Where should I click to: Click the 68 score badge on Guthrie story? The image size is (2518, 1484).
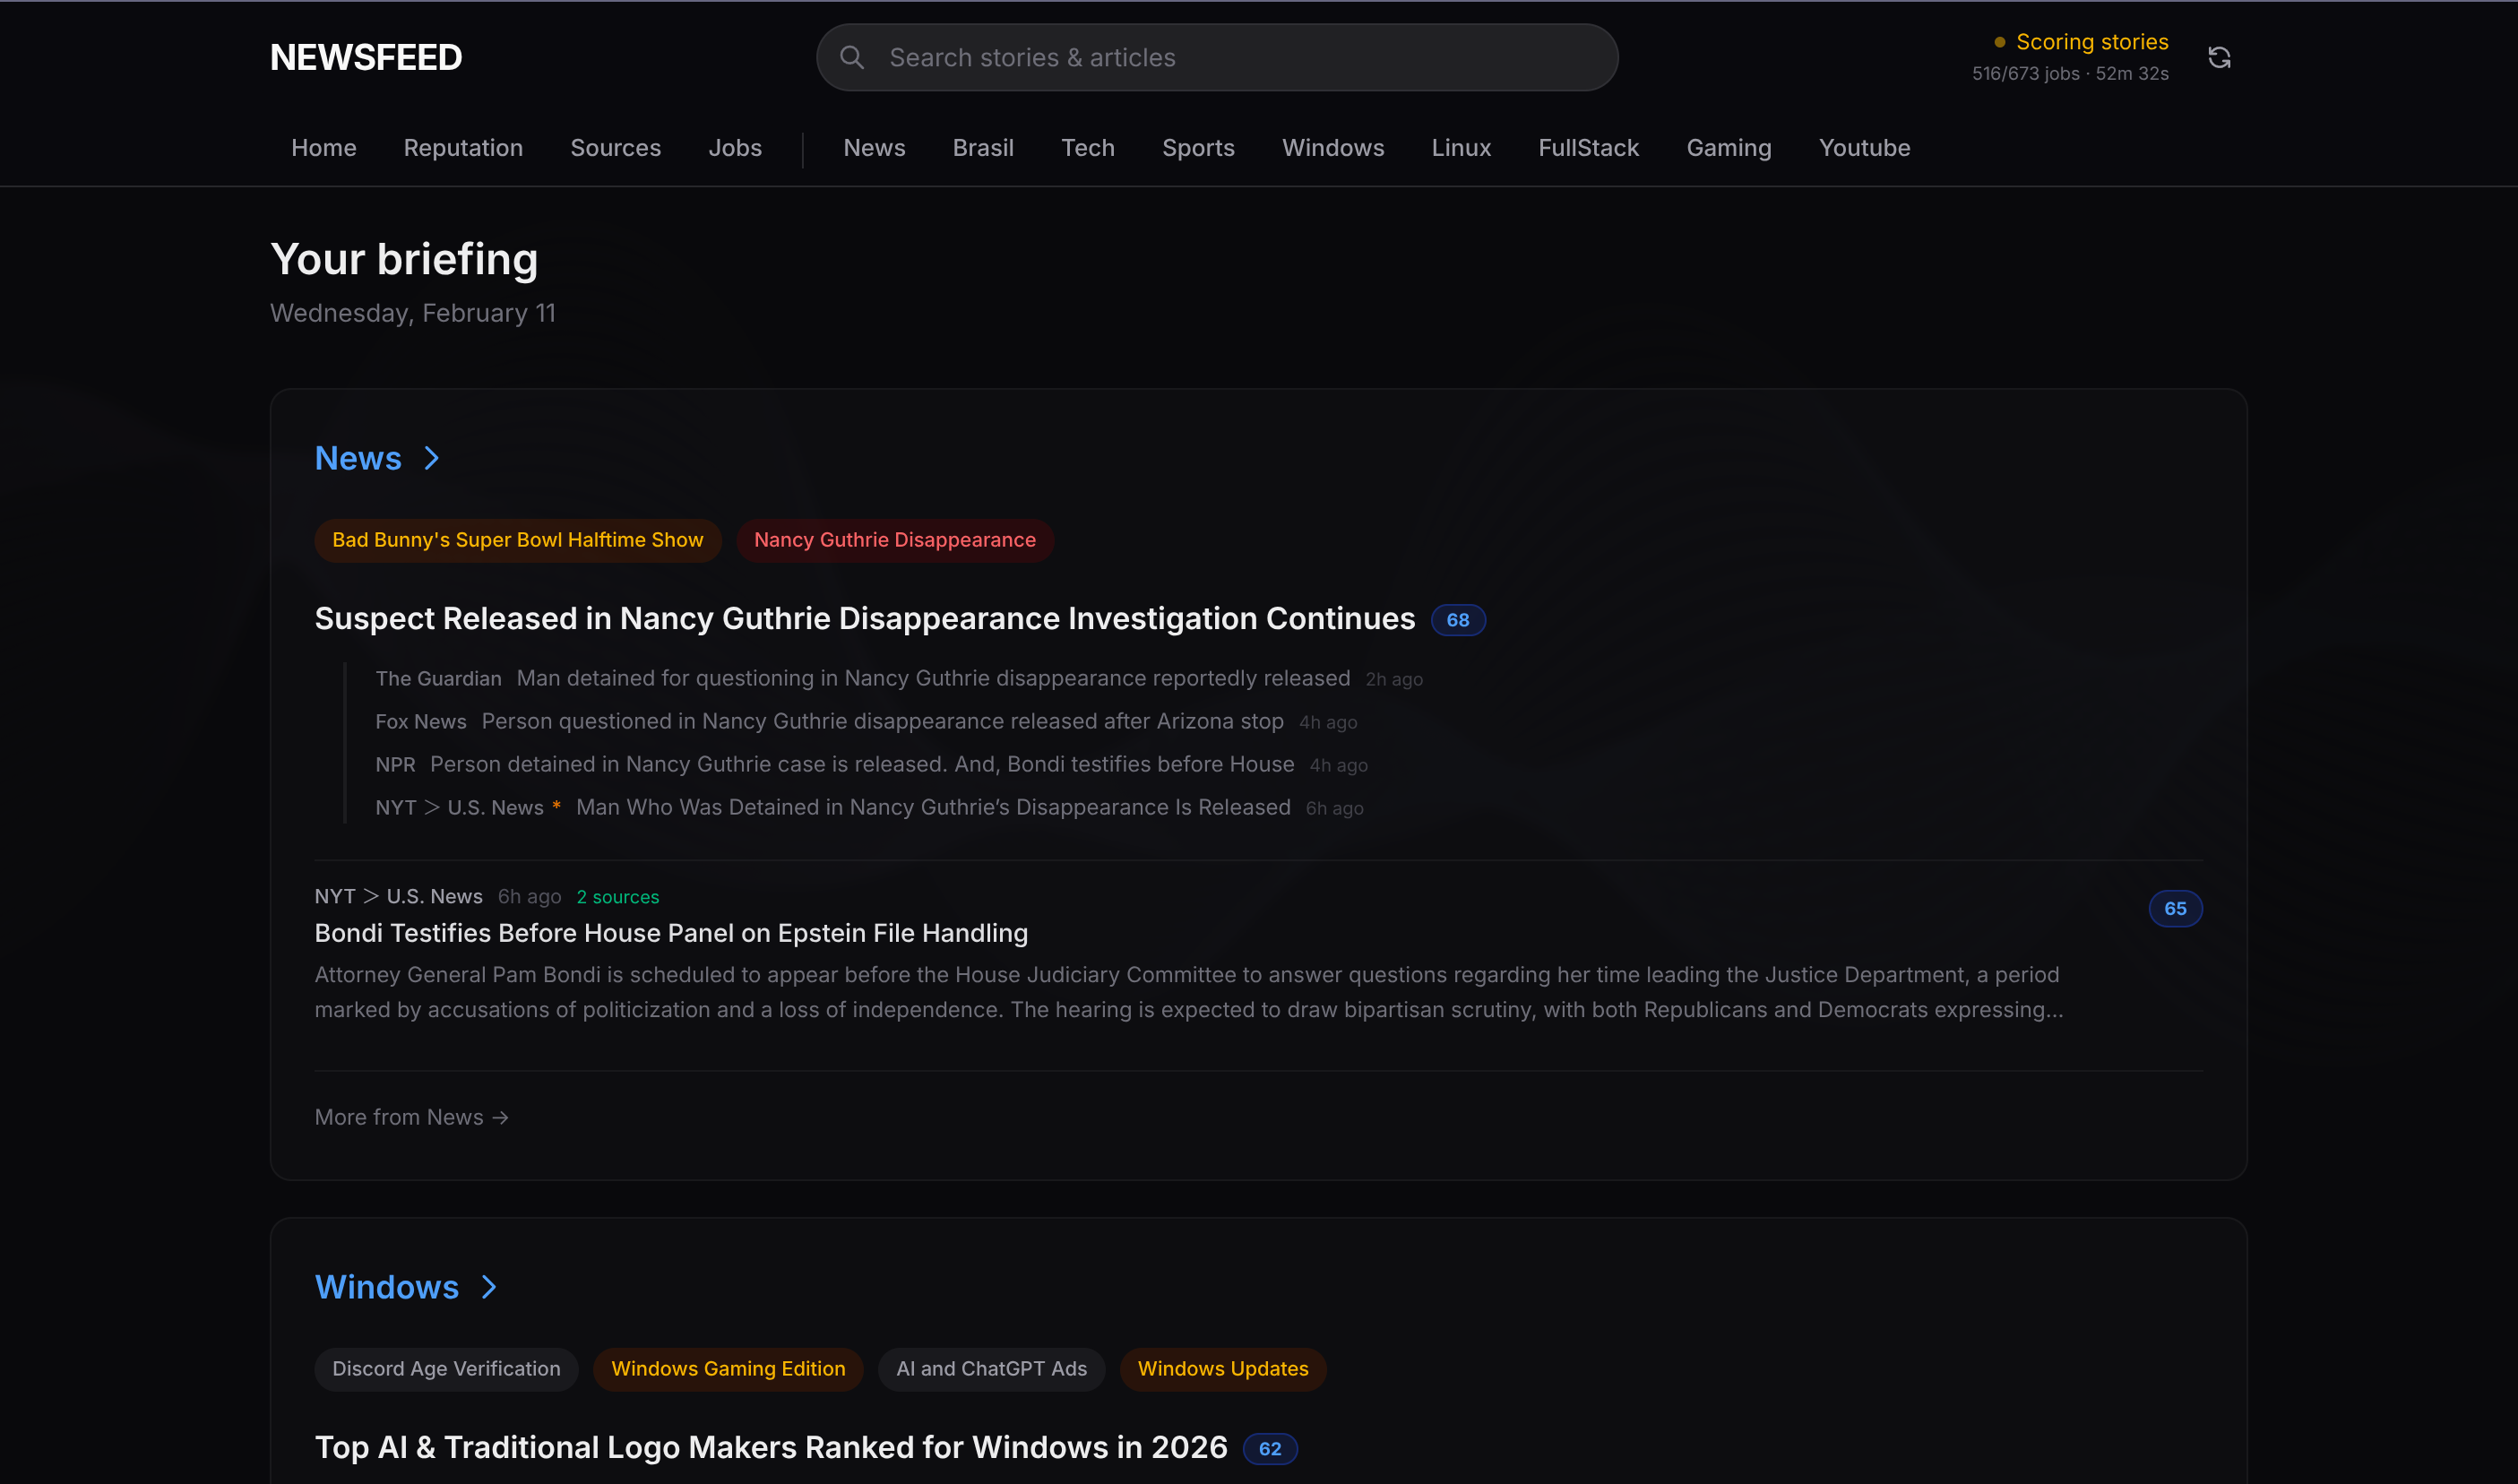(x=1457, y=620)
